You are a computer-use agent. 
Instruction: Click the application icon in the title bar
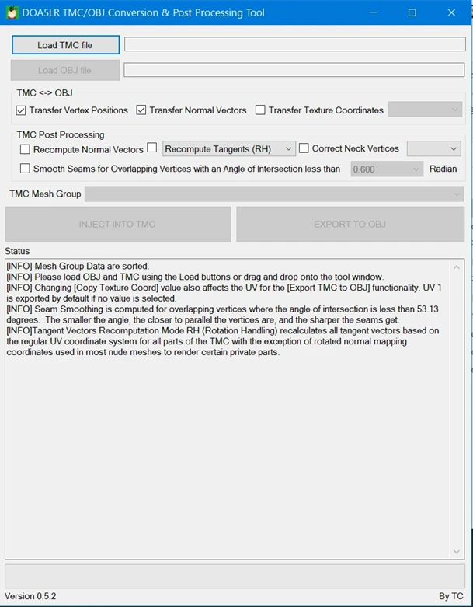pos(12,12)
